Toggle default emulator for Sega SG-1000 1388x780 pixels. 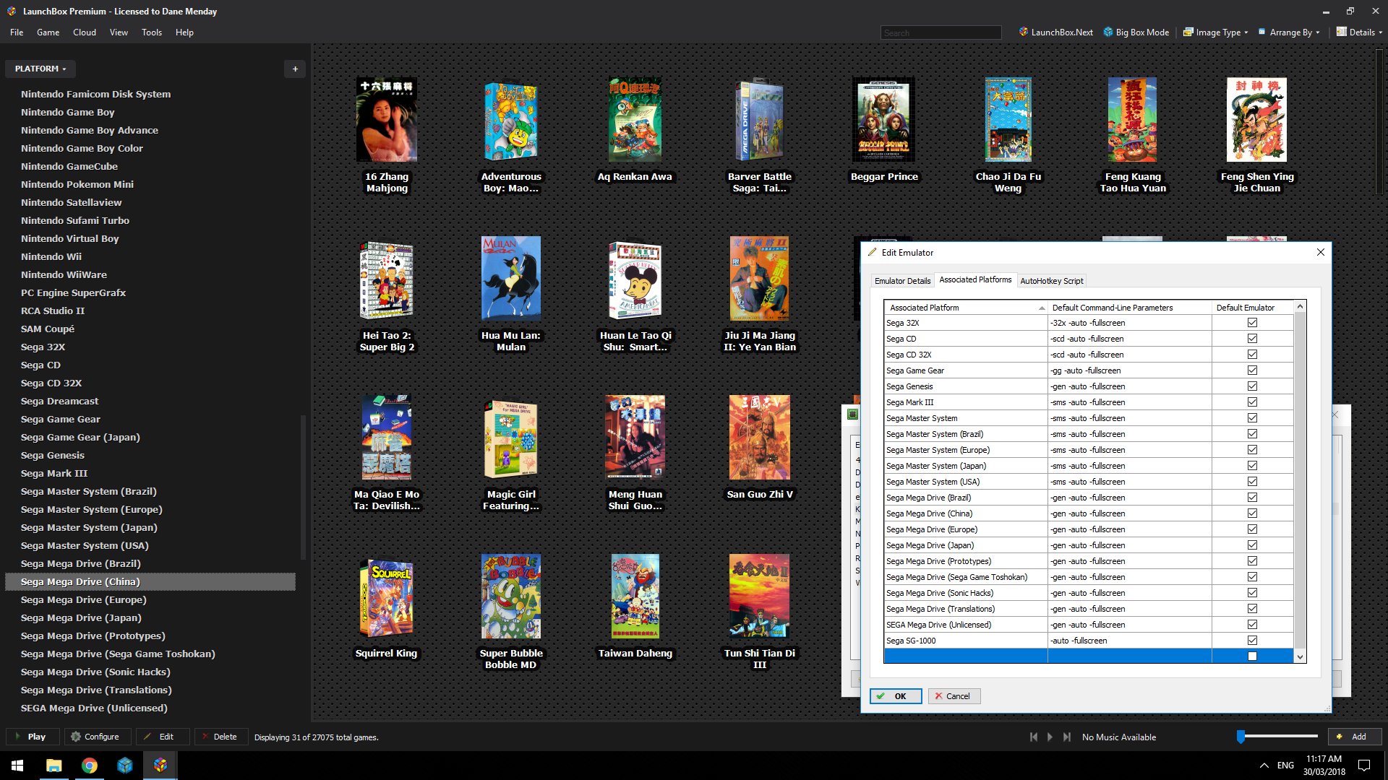coord(1252,641)
